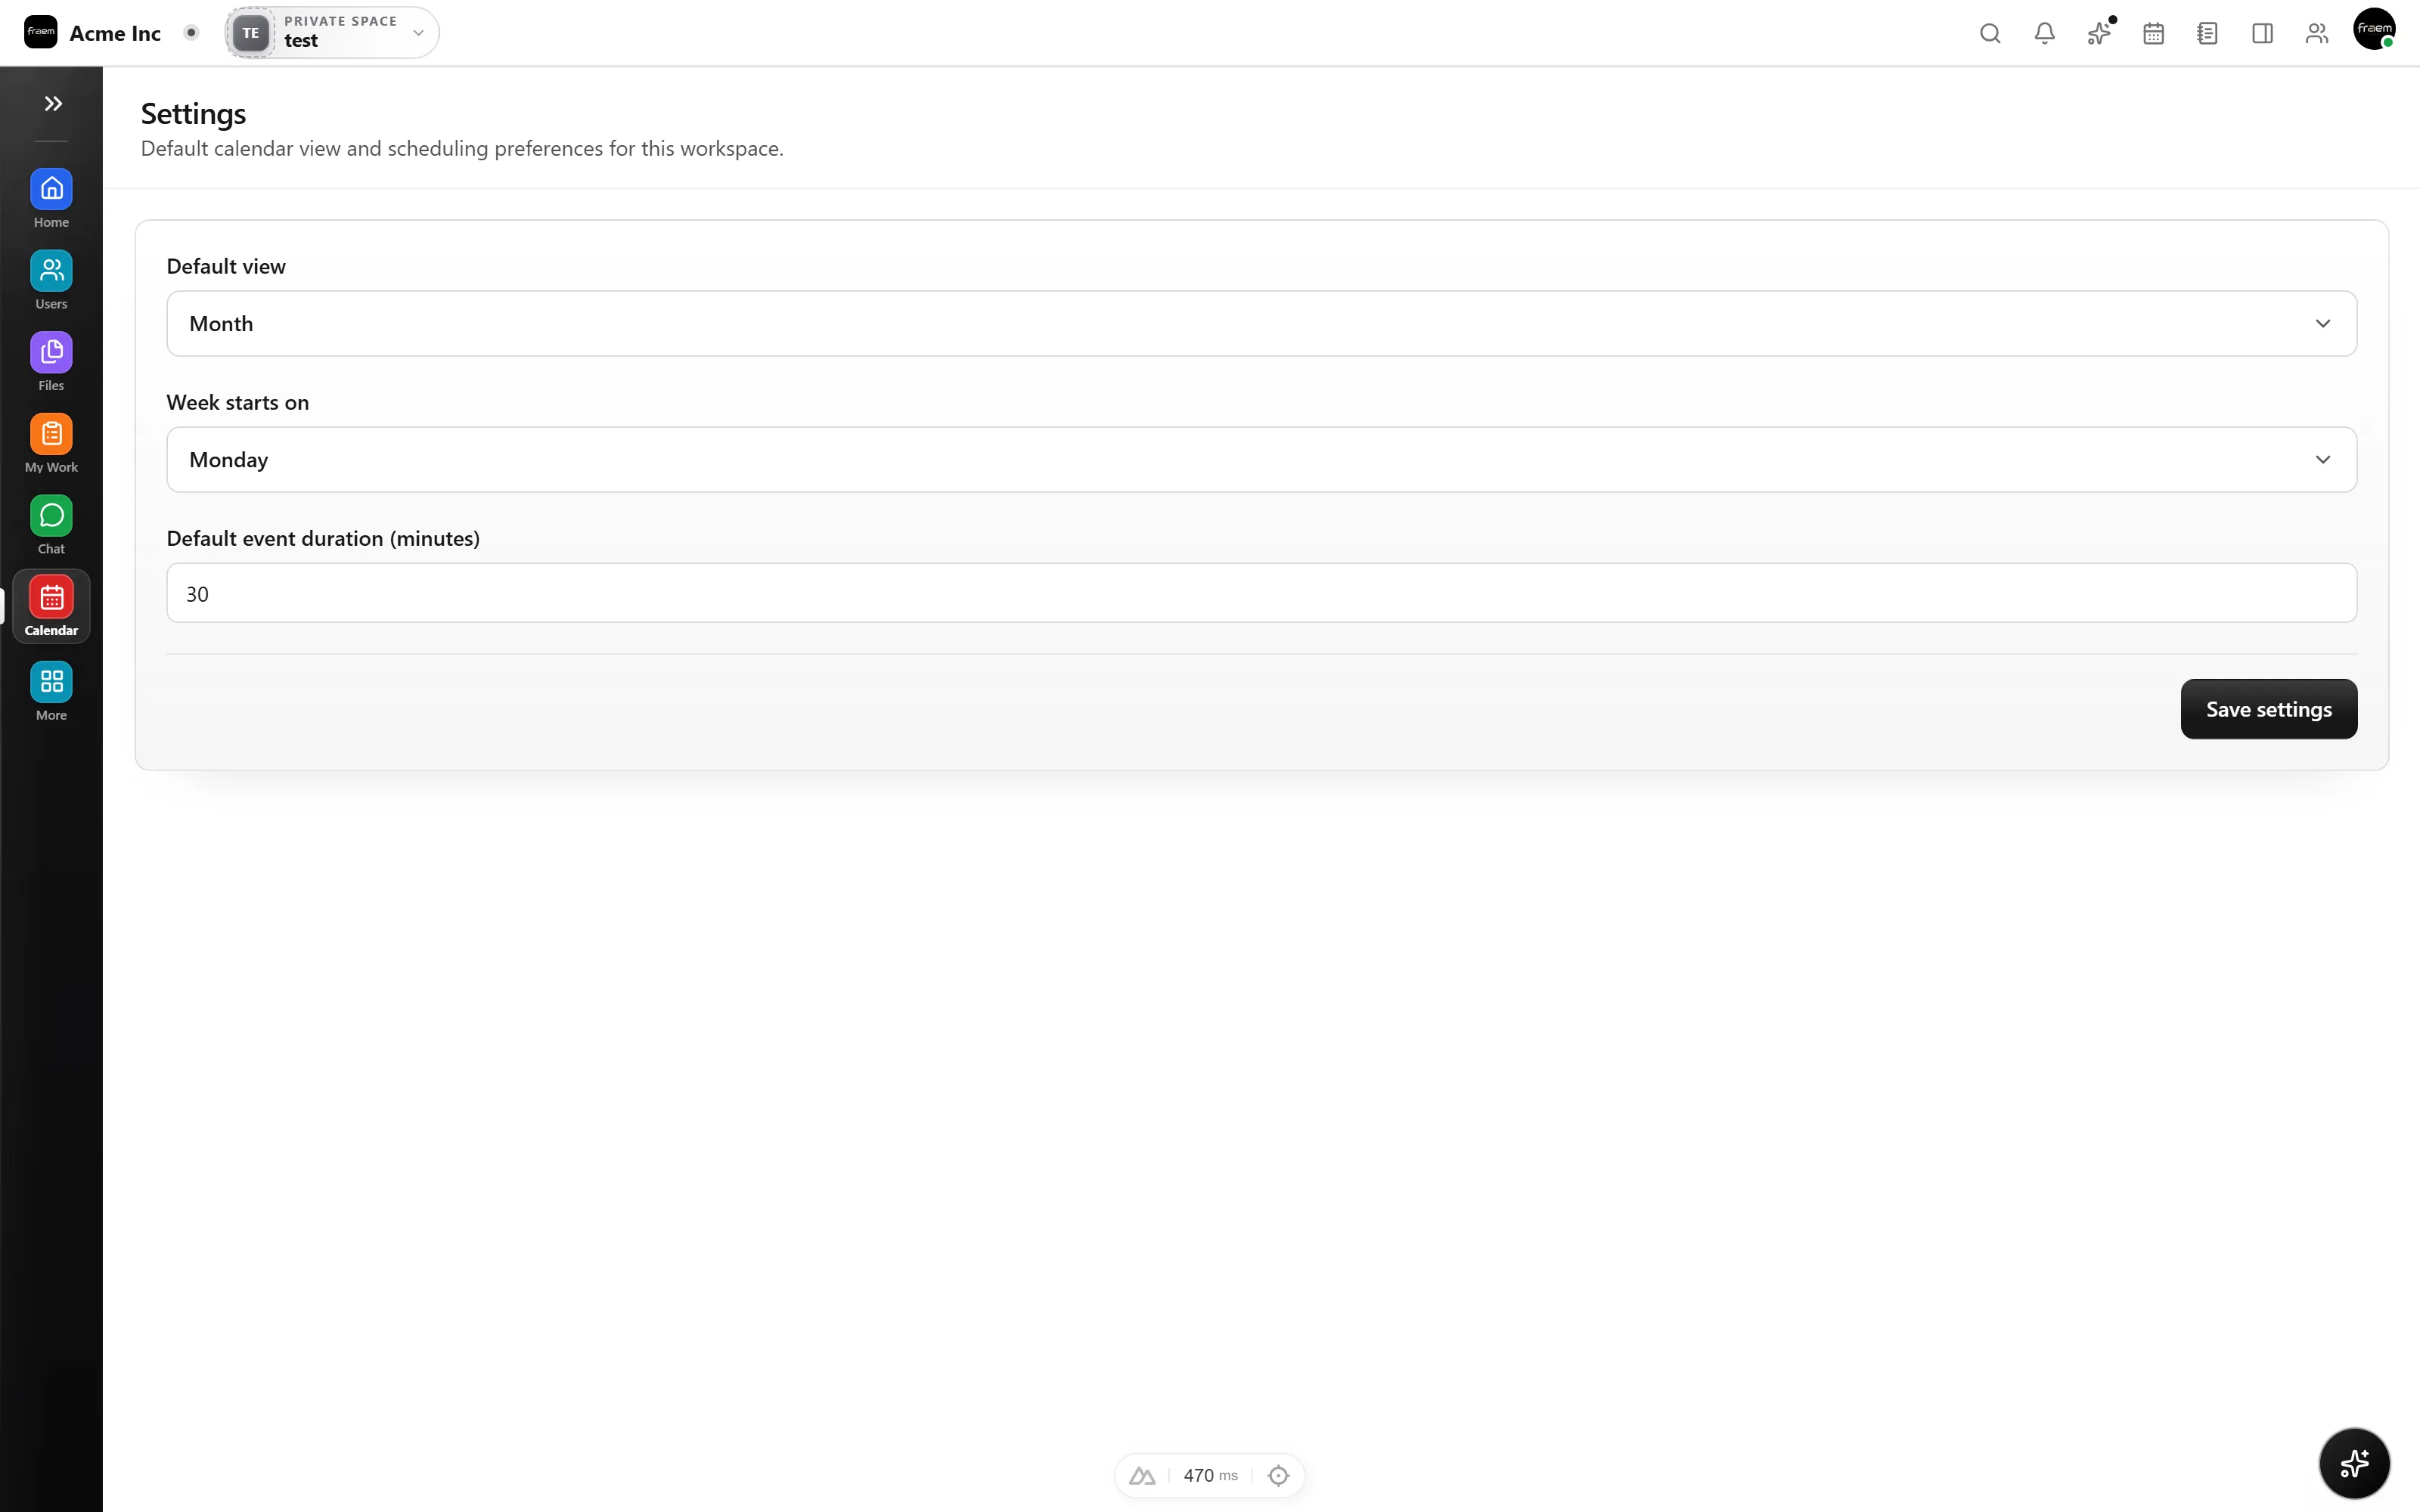Go to the Files section
The width and height of the screenshot is (2420, 1512).
[x=51, y=362]
